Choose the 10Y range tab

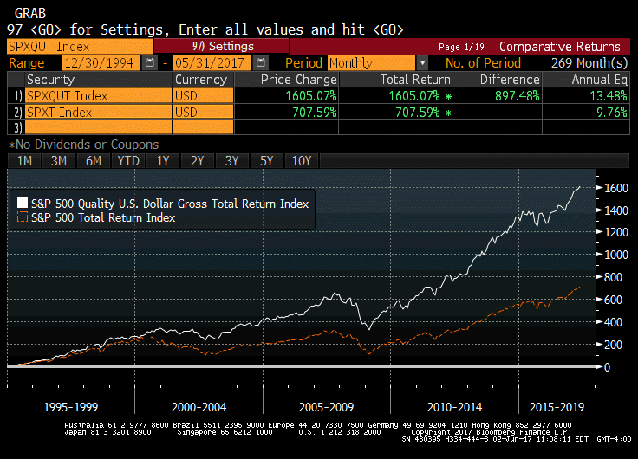(302, 161)
